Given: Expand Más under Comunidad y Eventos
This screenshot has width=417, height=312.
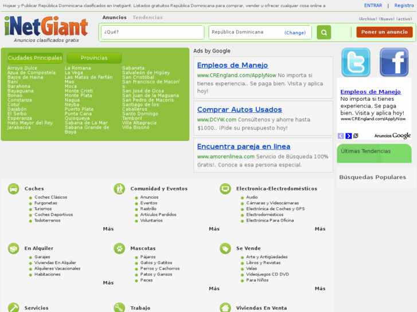Looking at the screenshot, I should point(214,229).
